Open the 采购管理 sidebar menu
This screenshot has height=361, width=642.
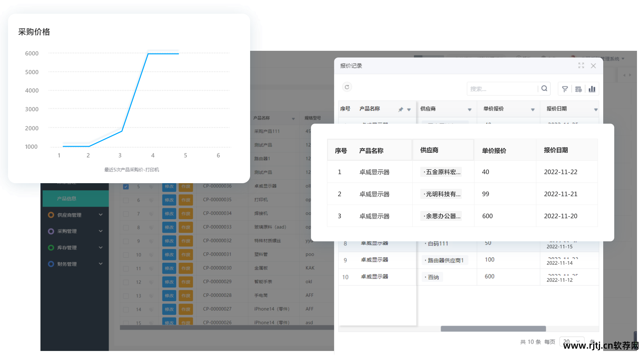(75, 231)
